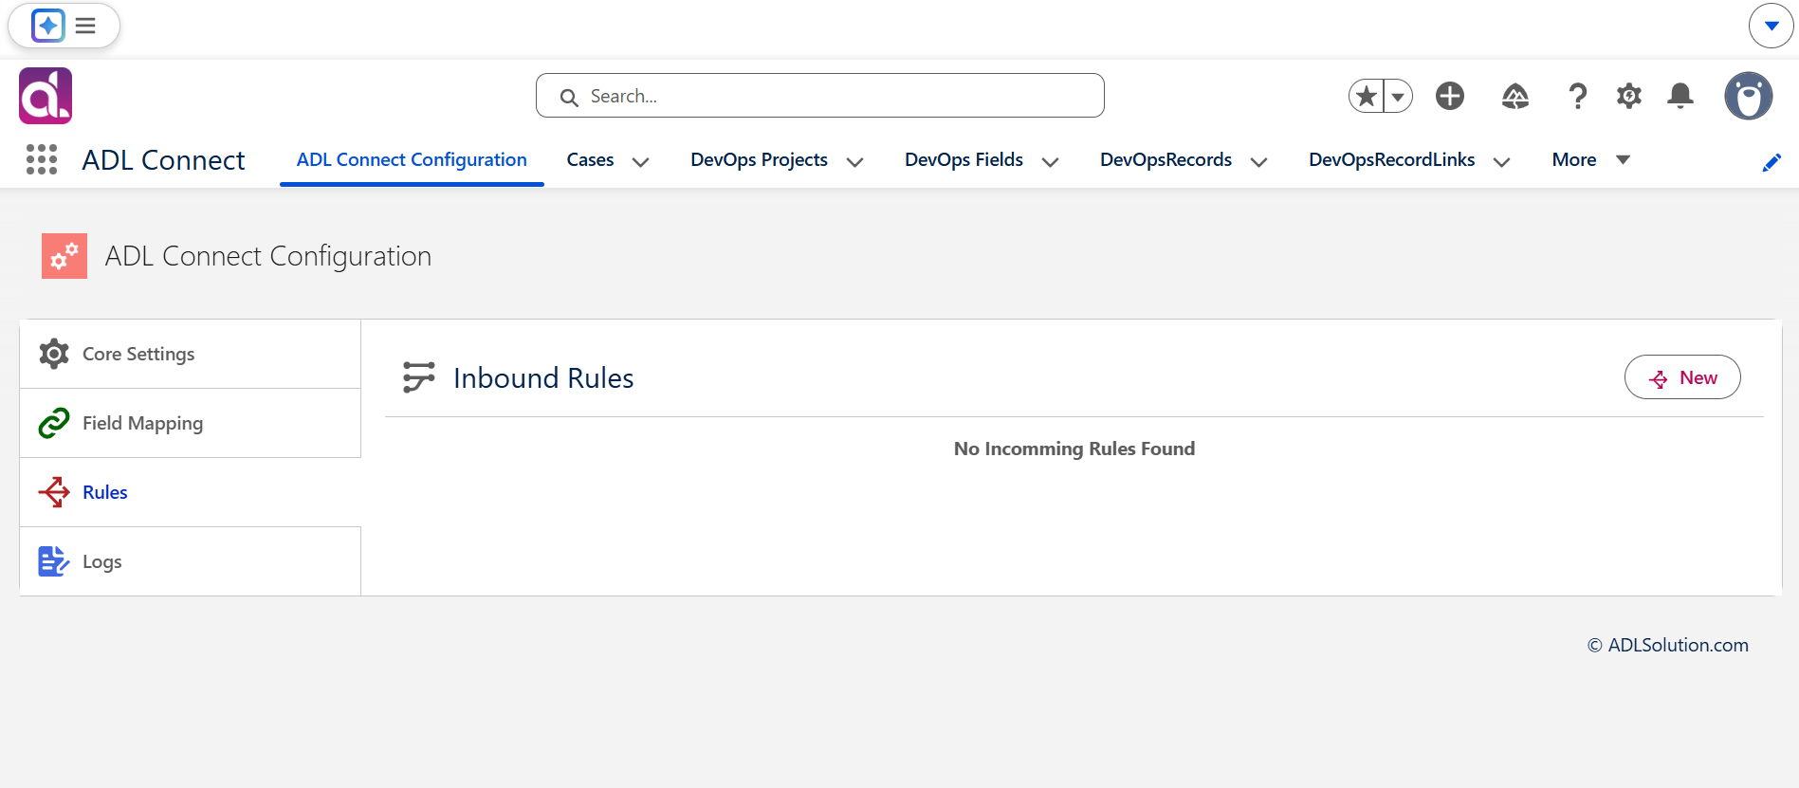Click the search magnifier icon
Viewport: 1799px width, 788px height.
pyautogui.click(x=569, y=97)
